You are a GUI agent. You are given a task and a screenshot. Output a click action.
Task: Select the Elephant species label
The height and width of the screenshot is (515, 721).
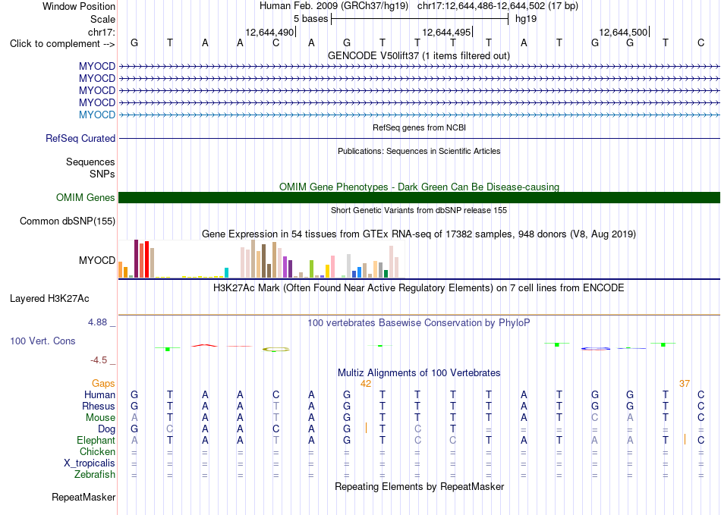point(96,440)
